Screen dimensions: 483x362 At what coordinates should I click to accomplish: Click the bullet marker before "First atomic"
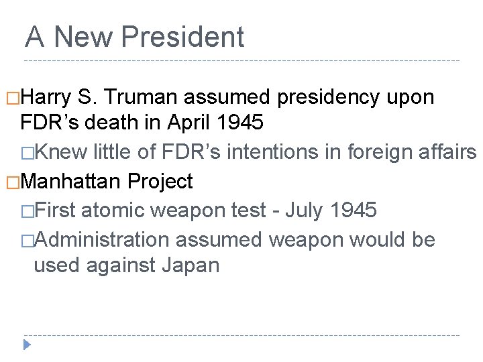pyautogui.click(x=26, y=210)
